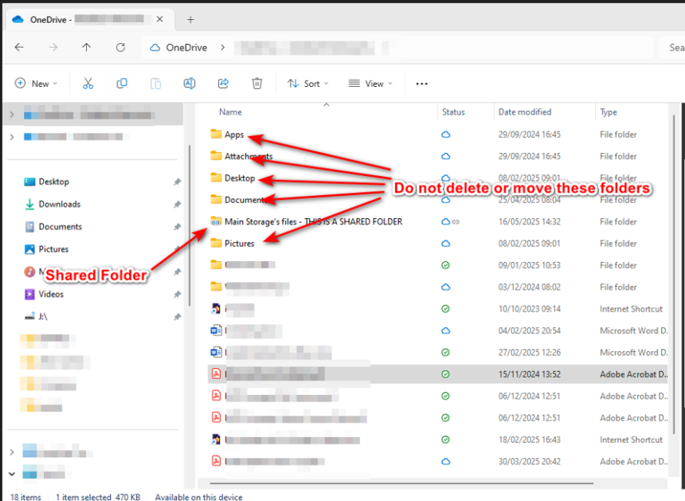Navigate back with the left arrow

click(x=19, y=48)
